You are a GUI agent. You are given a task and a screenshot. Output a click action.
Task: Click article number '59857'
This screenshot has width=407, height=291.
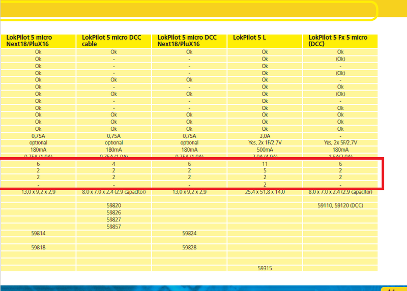[113, 226]
